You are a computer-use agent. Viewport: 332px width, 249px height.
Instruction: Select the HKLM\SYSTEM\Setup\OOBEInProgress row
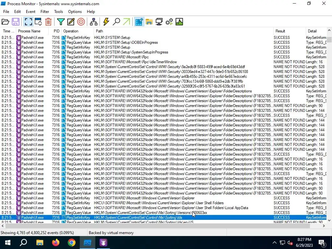[x=163, y=42]
